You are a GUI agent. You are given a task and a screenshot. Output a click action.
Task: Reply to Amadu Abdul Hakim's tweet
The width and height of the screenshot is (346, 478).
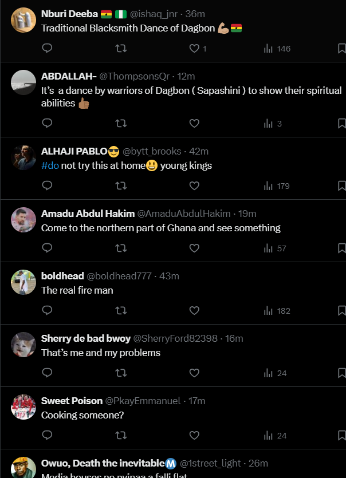(x=48, y=248)
